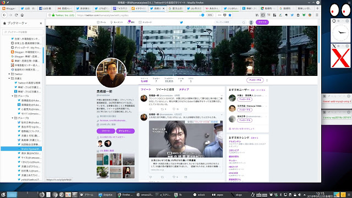
Task: Click the purple Tweet button in header
Action: click(262, 22)
